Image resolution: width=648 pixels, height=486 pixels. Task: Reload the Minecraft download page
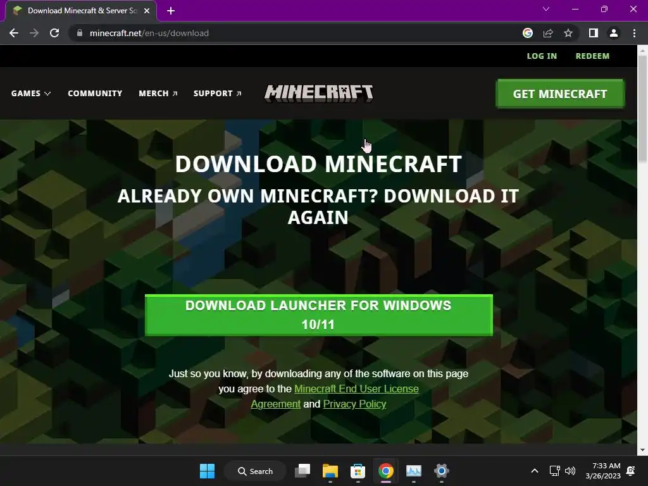click(x=54, y=33)
